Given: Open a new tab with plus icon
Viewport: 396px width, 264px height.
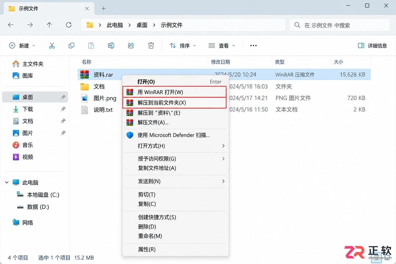Looking at the screenshot, I should (103, 9).
